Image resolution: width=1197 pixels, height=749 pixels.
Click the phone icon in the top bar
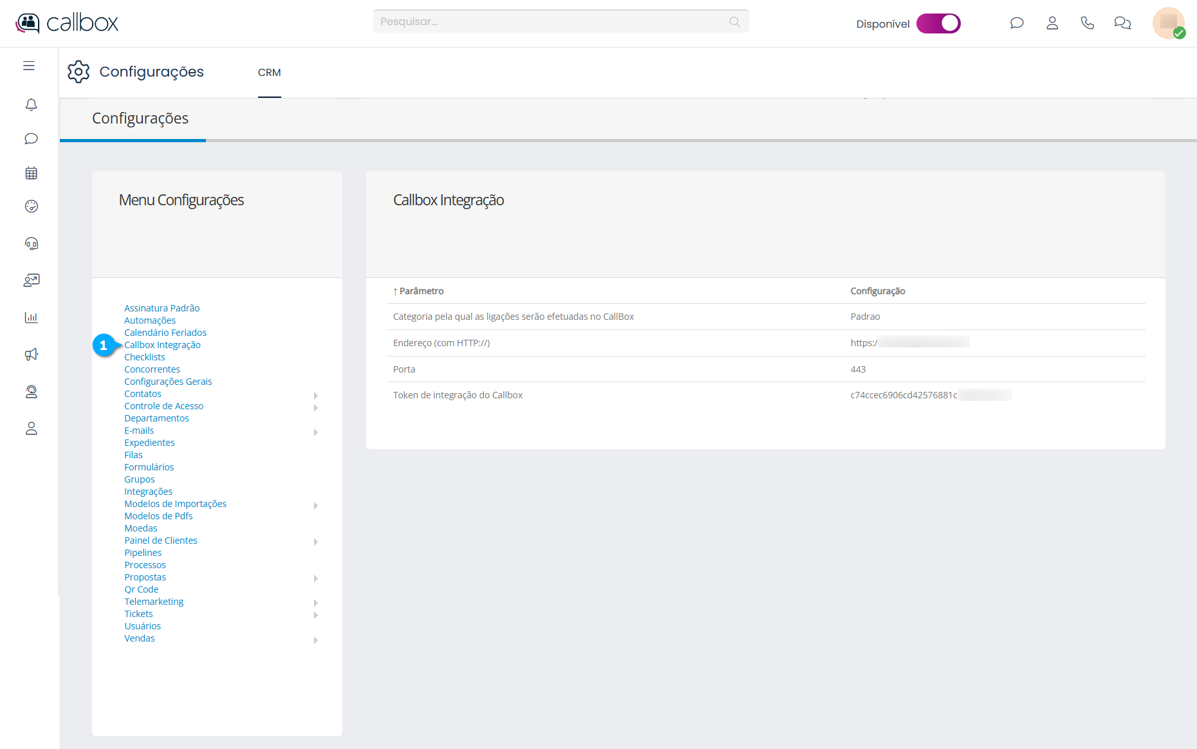pyautogui.click(x=1087, y=23)
